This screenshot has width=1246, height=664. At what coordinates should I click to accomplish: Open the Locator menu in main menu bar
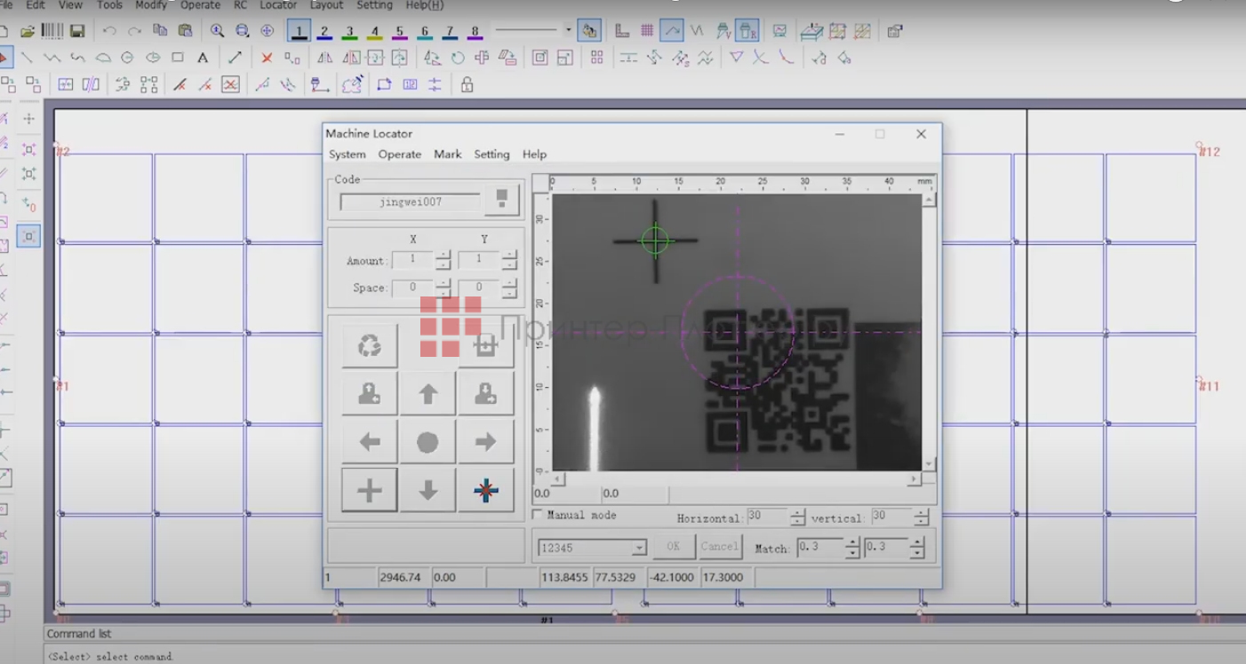(x=278, y=5)
